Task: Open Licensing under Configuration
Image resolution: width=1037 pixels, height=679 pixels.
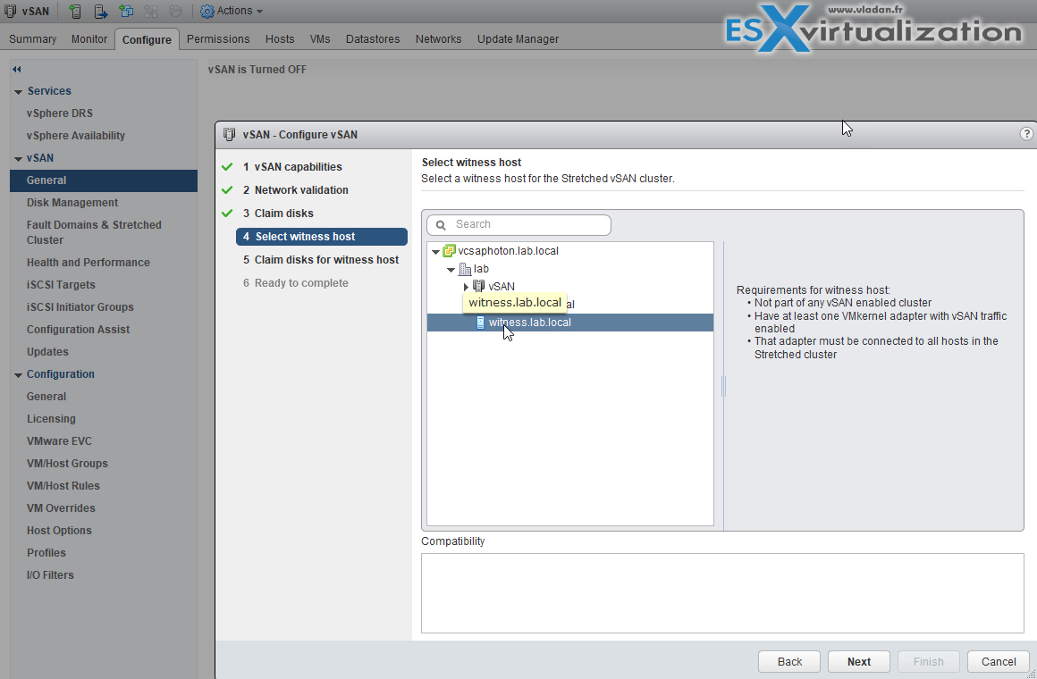Action: coord(51,419)
